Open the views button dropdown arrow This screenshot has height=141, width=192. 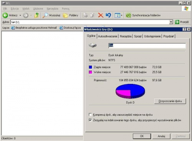pos(121,15)
